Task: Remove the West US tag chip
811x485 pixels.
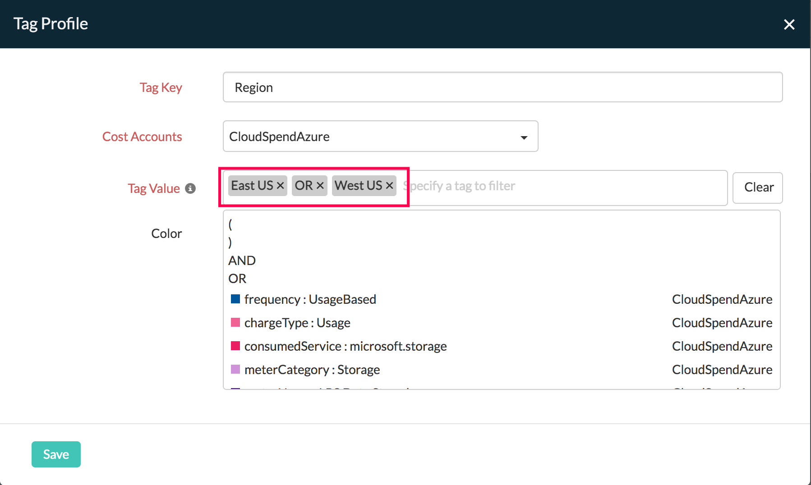Action: tap(390, 186)
